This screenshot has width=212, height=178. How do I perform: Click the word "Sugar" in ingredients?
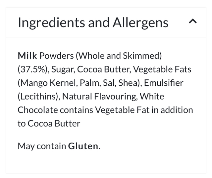tap(61, 69)
